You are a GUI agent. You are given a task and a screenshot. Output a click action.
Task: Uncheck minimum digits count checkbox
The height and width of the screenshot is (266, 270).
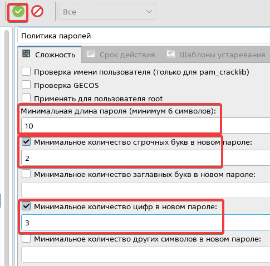[x=26, y=206]
